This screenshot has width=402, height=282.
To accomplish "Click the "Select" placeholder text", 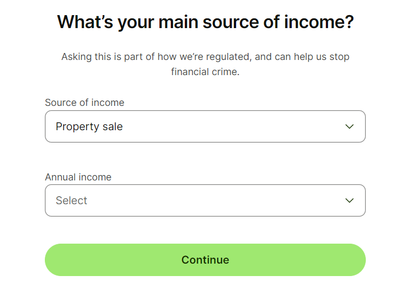I will click(x=71, y=201).
